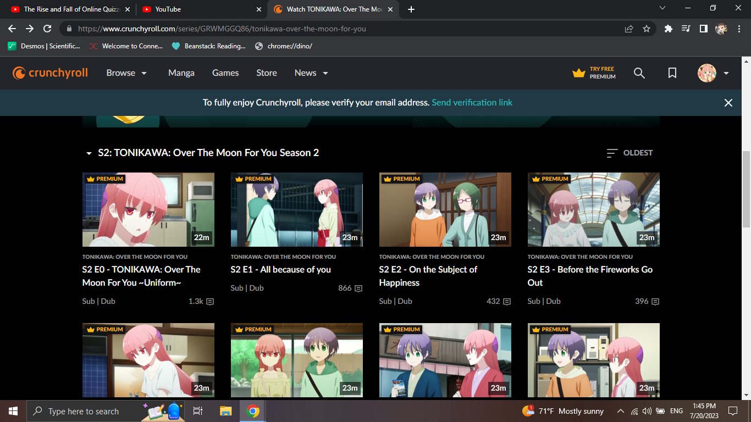Click browser forward arrow
751x422 pixels.
30,29
